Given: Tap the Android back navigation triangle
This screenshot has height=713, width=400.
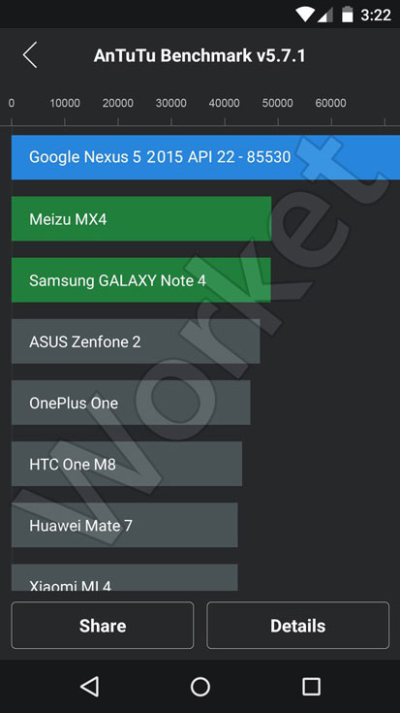Looking at the screenshot, I should 89,686.
